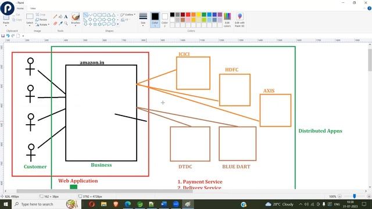Click the Crop tool
The image size is (372, 209).
click(40, 15)
